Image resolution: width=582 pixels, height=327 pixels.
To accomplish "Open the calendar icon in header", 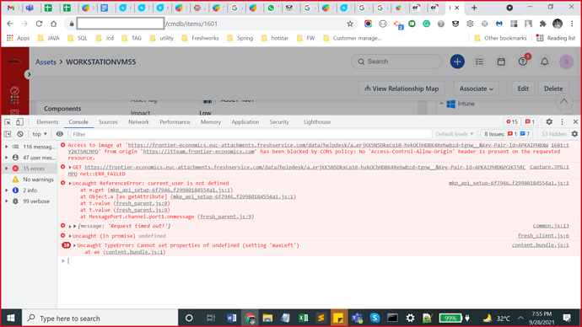I will (501, 62).
